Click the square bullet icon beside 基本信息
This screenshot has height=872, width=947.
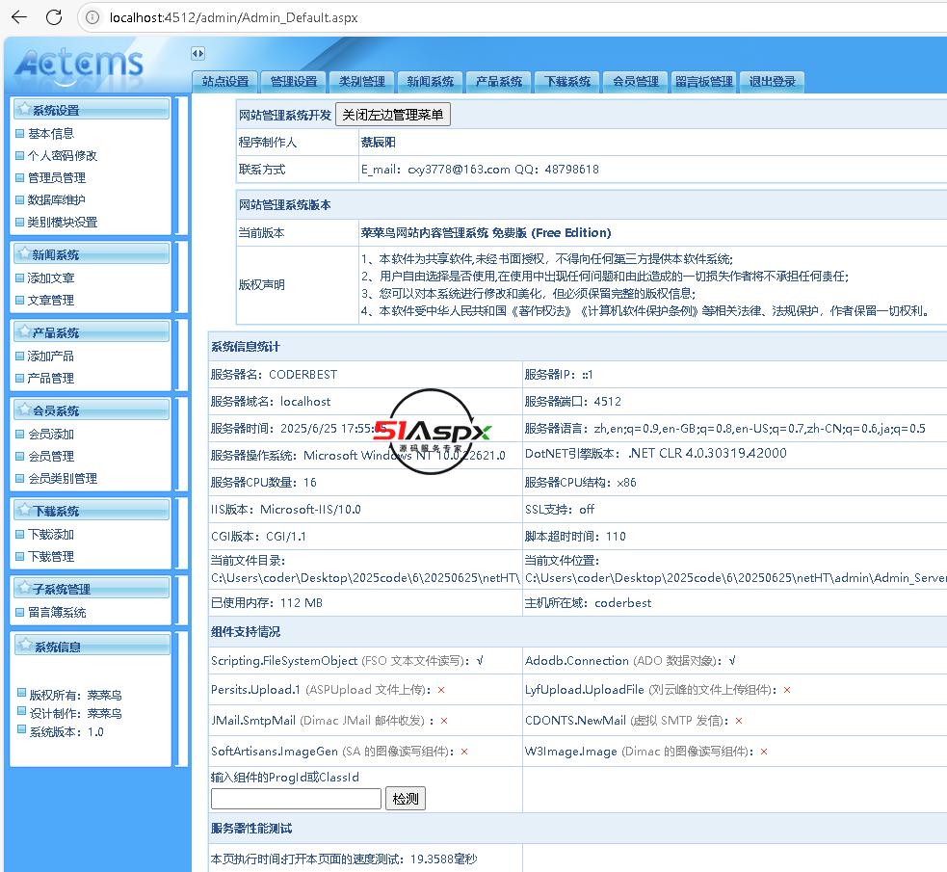[20, 134]
